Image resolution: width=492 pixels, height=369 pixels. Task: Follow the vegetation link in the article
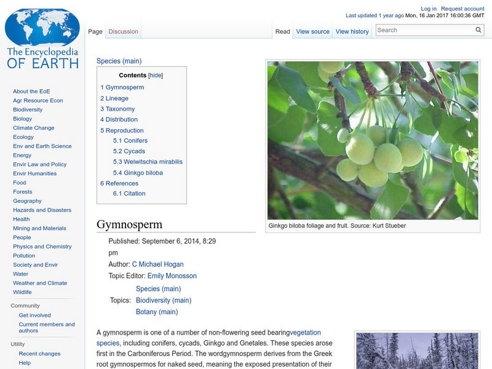coord(305,332)
